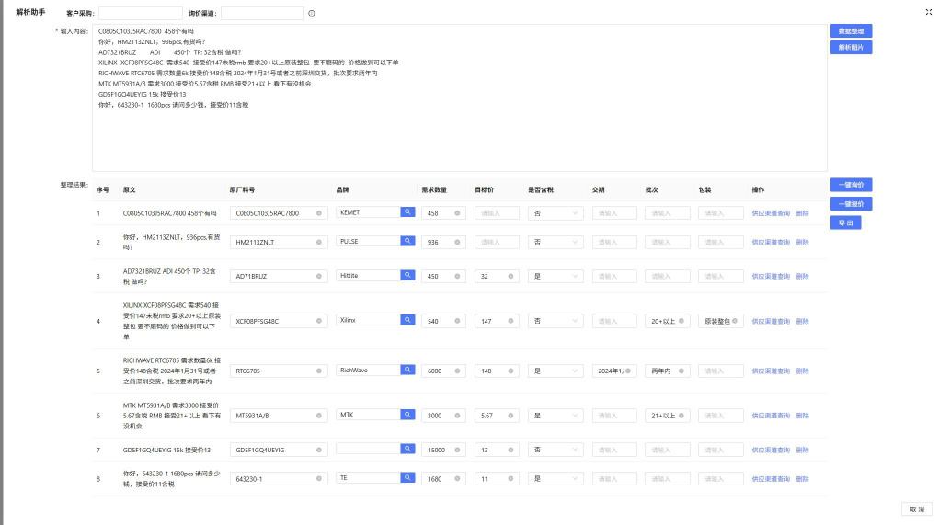Delete row 2 via 删除 link
Image resolution: width=939 pixels, height=525 pixels.
coord(802,242)
